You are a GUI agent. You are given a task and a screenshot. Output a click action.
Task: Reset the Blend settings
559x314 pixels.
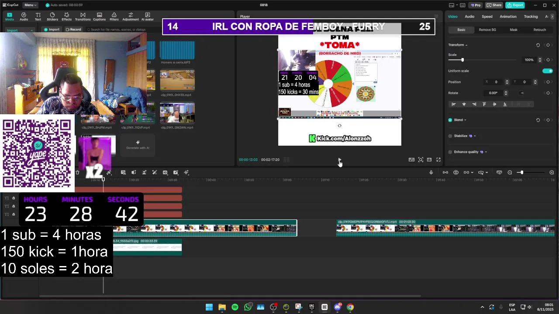click(x=538, y=120)
